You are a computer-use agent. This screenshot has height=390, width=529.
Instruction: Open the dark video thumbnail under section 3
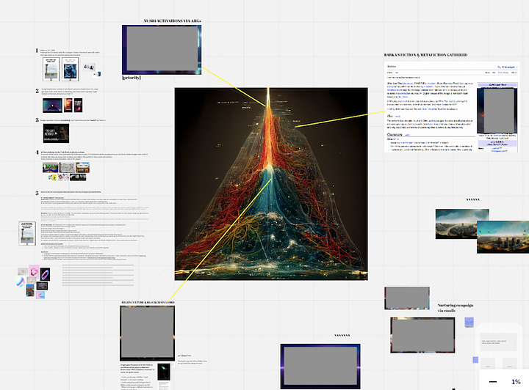coord(56,133)
